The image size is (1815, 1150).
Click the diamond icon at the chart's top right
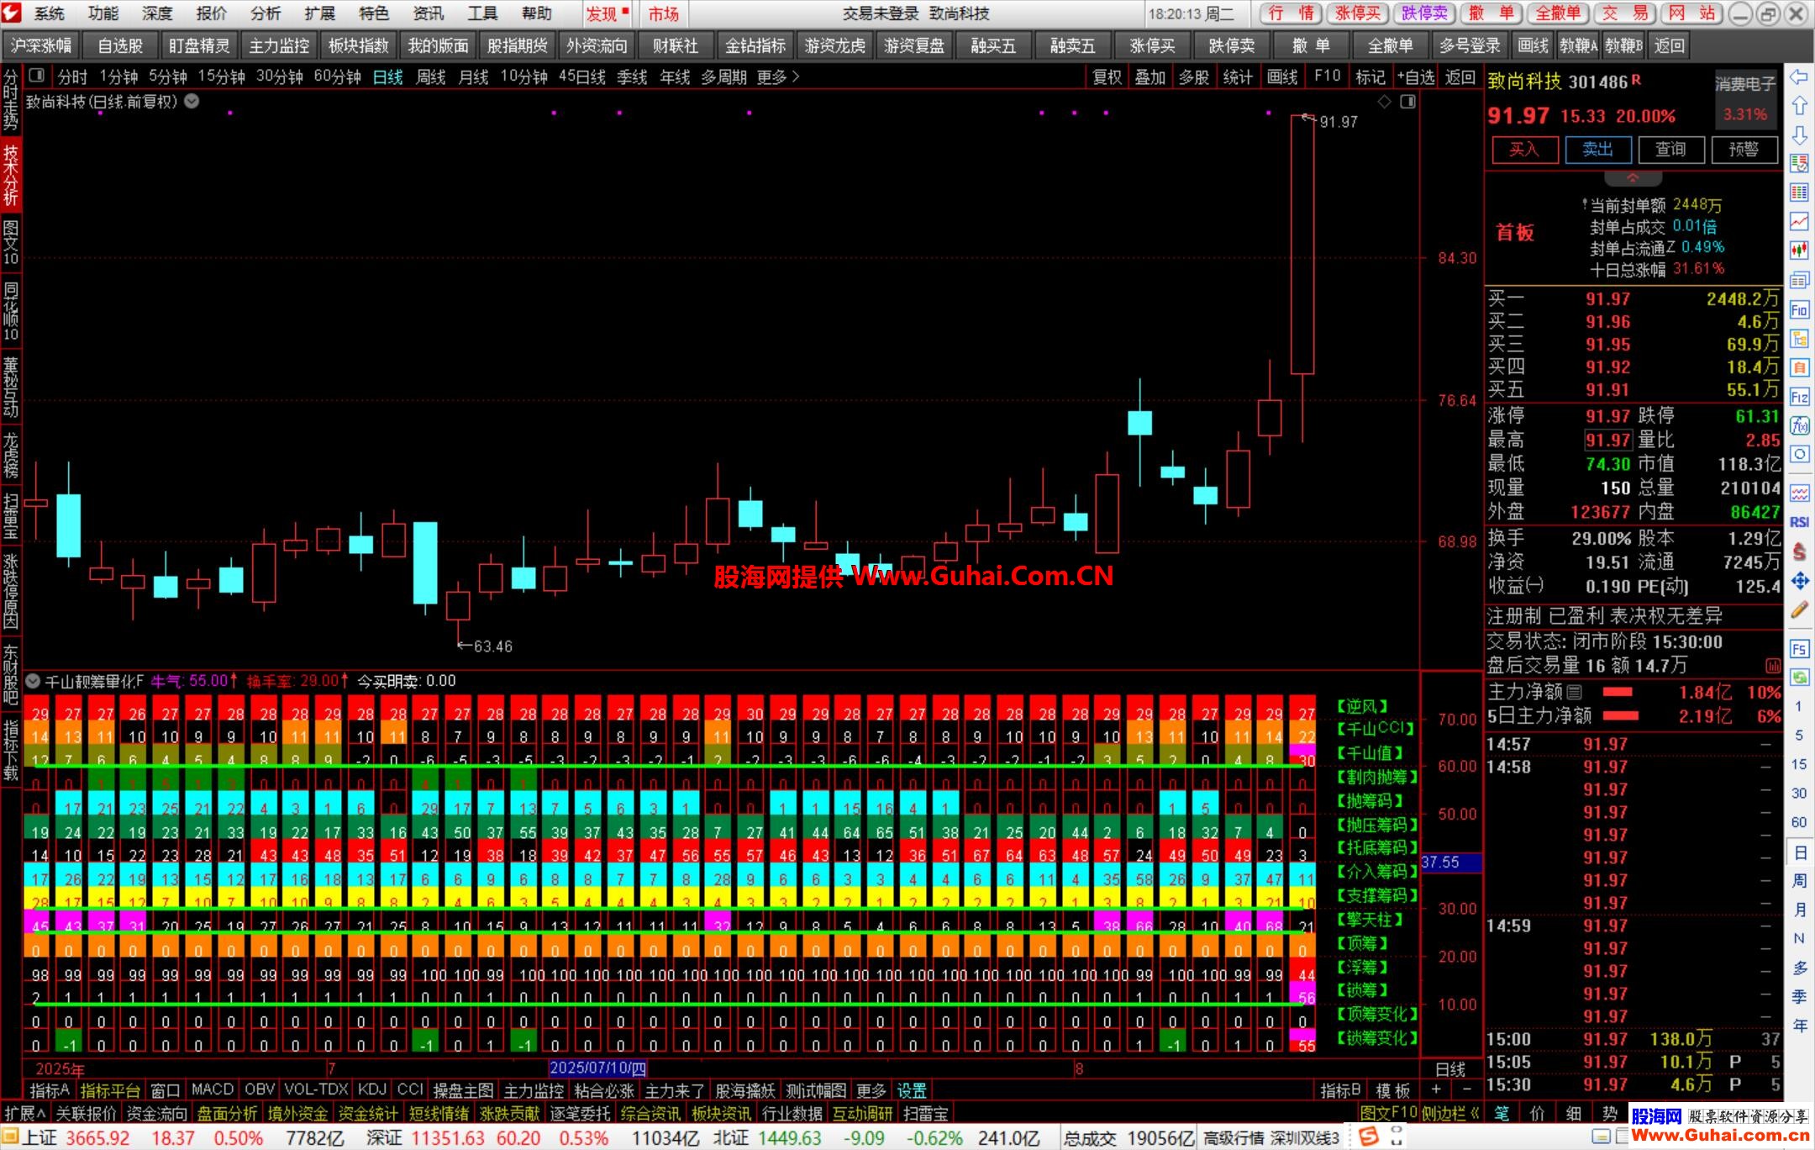(1385, 102)
